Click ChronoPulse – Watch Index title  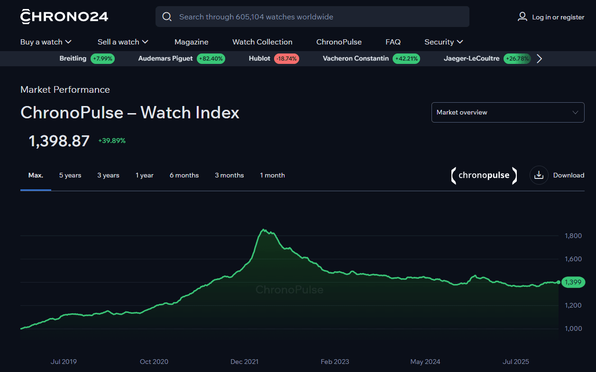[130, 113]
